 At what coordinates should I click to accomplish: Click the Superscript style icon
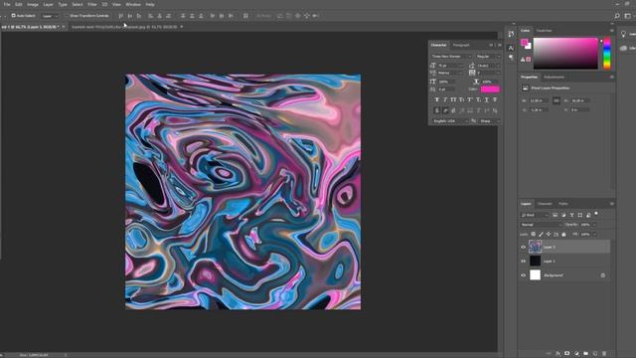click(470, 99)
